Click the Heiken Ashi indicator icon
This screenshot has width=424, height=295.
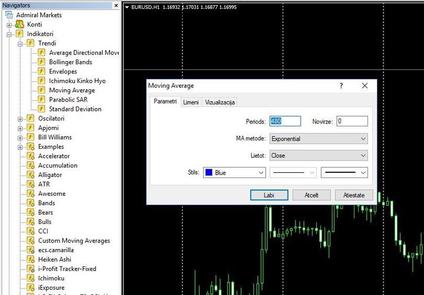click(31, 259)
